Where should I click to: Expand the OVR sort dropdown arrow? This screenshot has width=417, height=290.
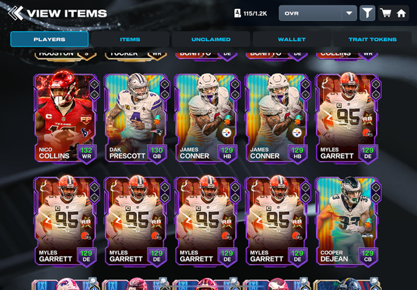click(x=349, y=13)
